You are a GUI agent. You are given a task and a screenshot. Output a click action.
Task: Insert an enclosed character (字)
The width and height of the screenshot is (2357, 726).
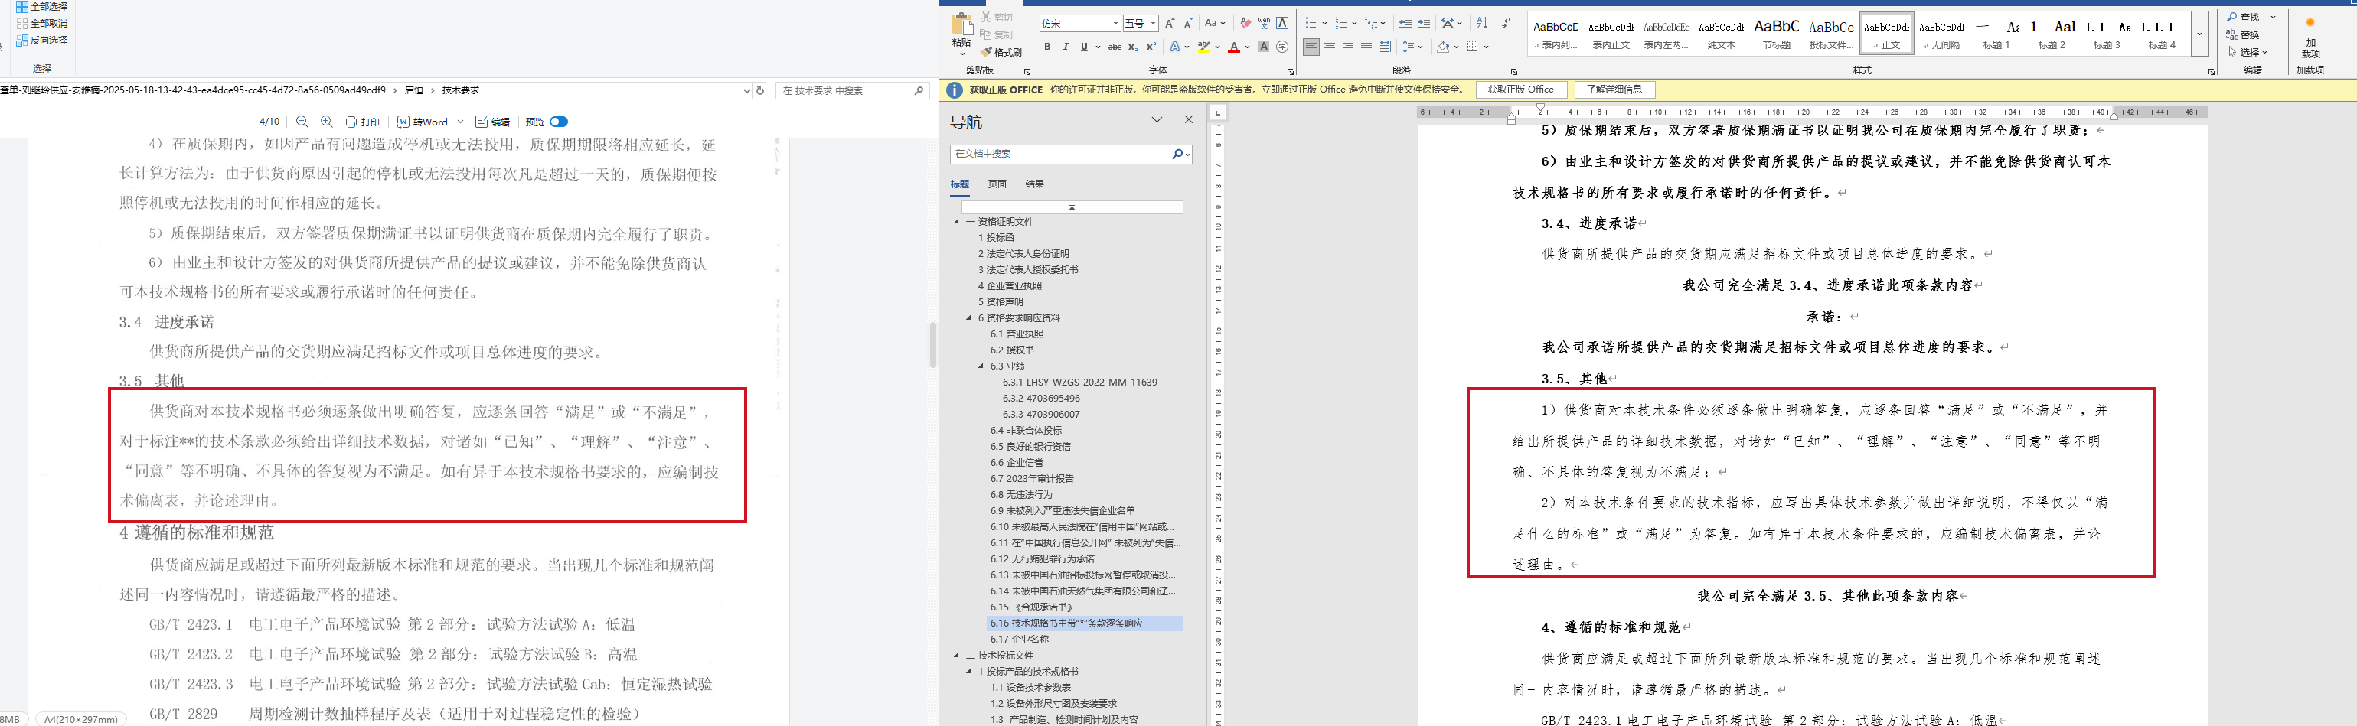pyautogui.click(x=1282, y=47)
